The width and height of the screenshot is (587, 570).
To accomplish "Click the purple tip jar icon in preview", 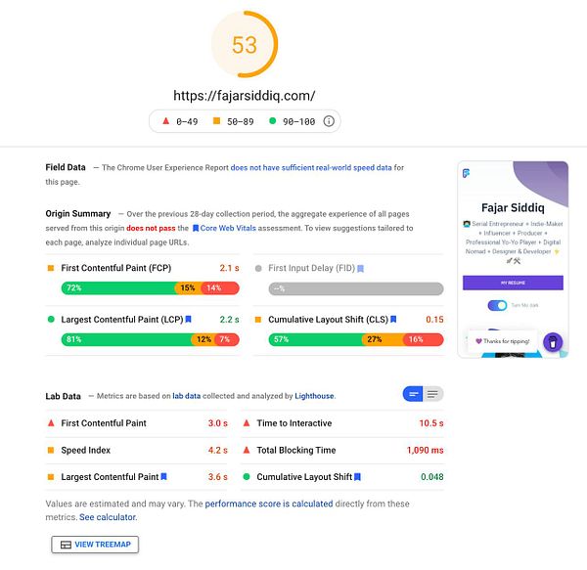I will (553, 341).
